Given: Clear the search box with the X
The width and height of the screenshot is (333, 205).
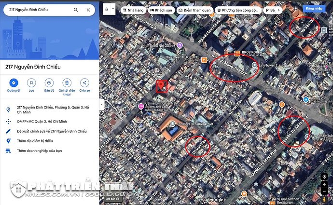Looking at the screenshot, I should tap(88, 10).
